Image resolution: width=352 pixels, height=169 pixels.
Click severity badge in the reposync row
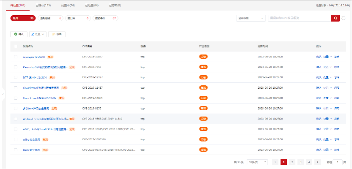pos(203,56)
